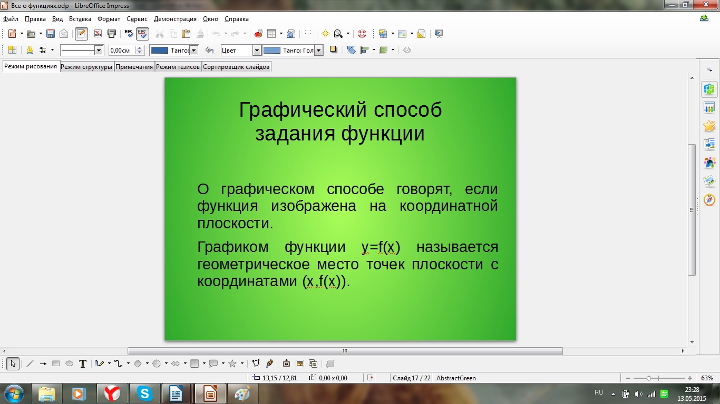Open the sidebar Gallery panel
Image resolution: width=720 pixels, height=404 pixels.
tap(709, 181)
